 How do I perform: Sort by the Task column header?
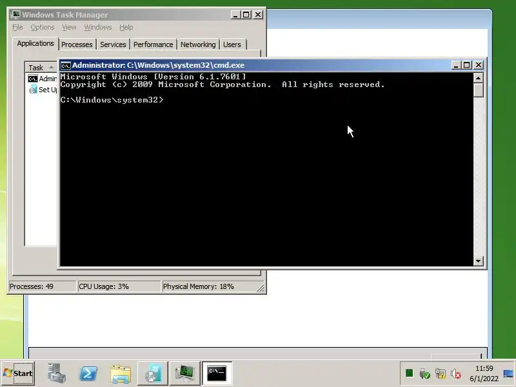point(41,68)
